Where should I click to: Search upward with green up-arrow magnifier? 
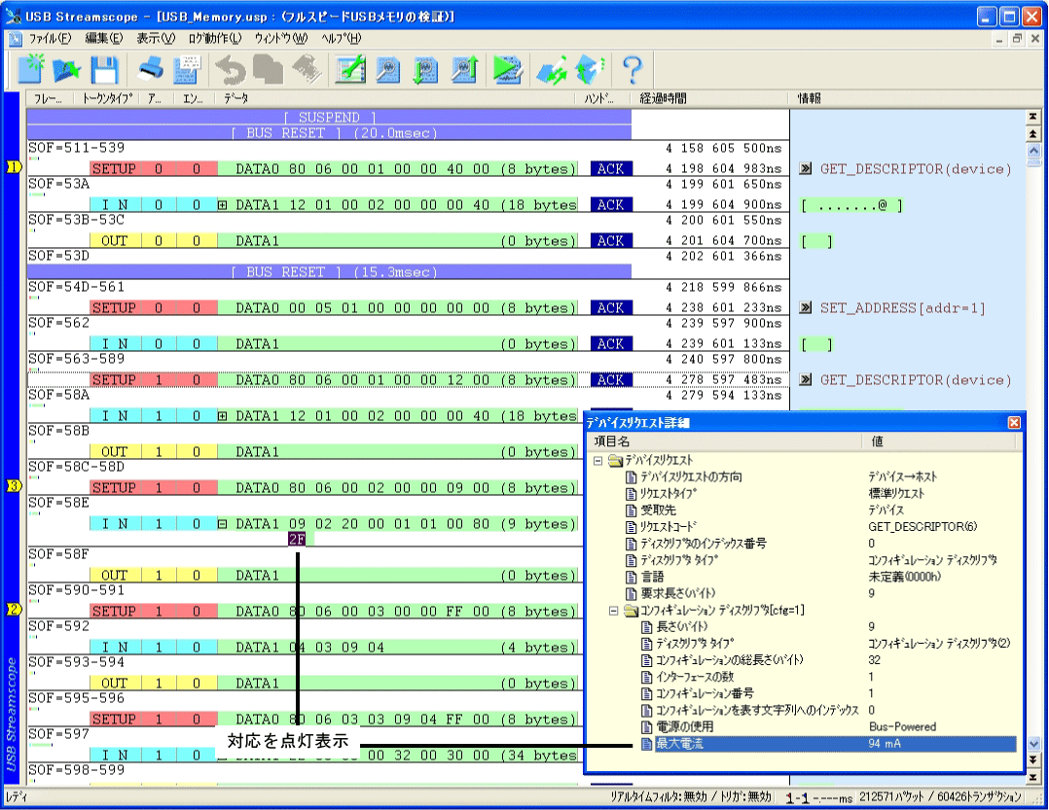click(x=464, y=69)
